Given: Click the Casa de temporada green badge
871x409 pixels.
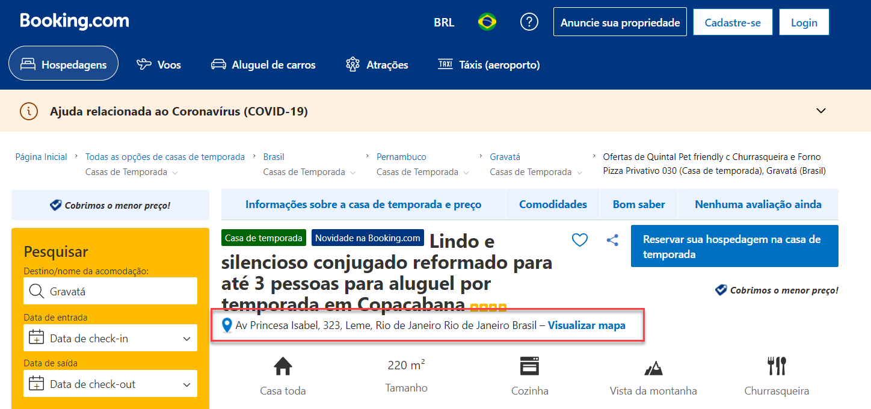Looking at the screenshot, I should 263,238.
